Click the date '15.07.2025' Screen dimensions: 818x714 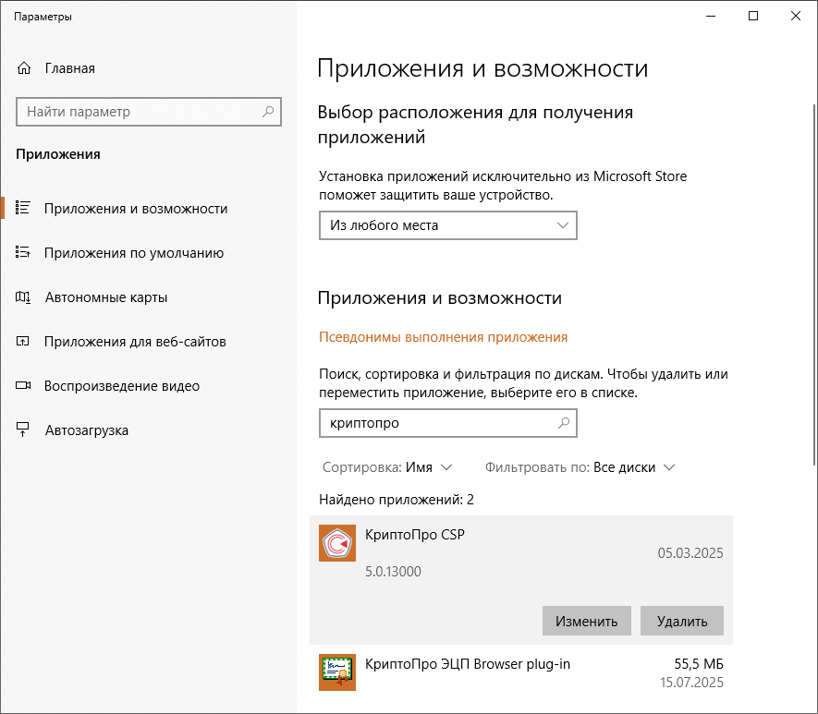pos(691,683)
